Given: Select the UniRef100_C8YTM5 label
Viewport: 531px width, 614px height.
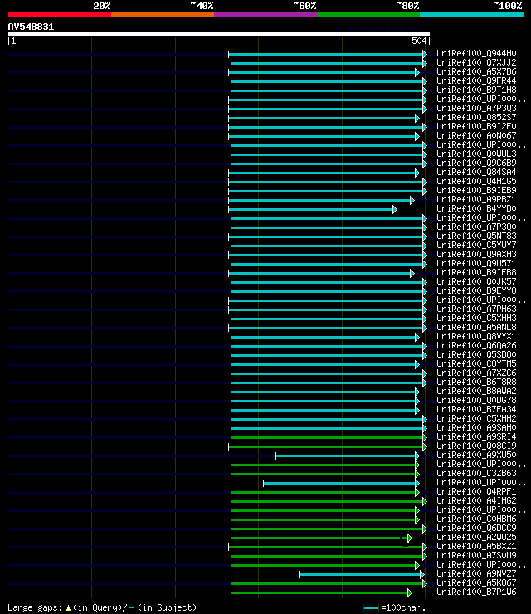Looking at the screenshot, I should tap(476, 363).
